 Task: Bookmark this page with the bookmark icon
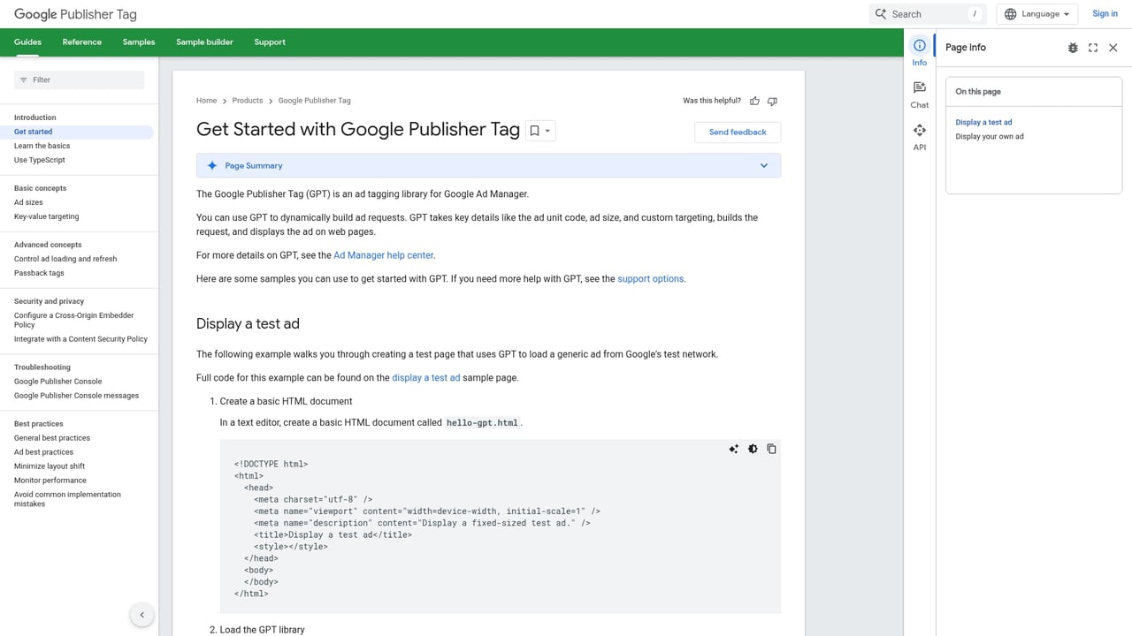[534, 130]
